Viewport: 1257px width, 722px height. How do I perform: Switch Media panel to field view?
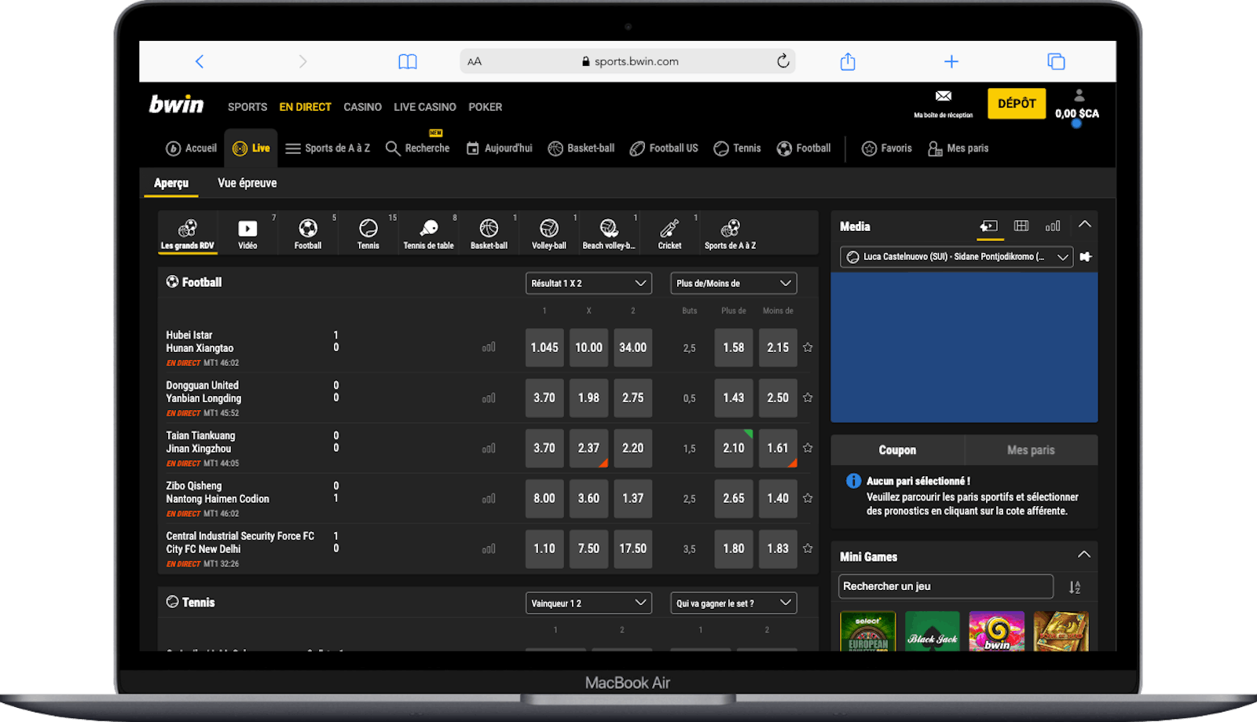click(x=1021, y=225)
